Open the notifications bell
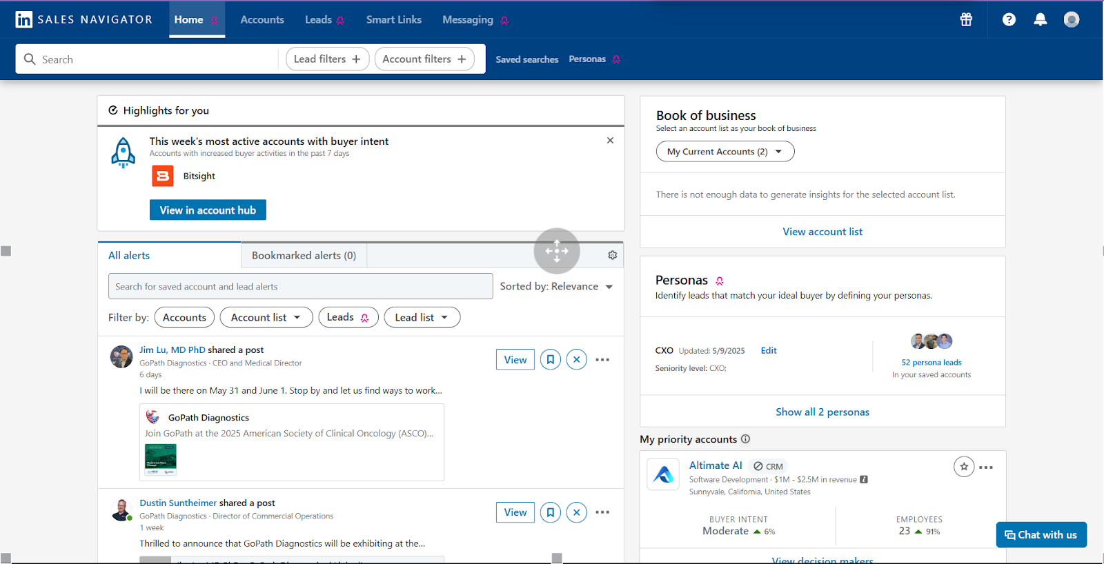Viewport: 1104px width, 564px height. 1041,19
